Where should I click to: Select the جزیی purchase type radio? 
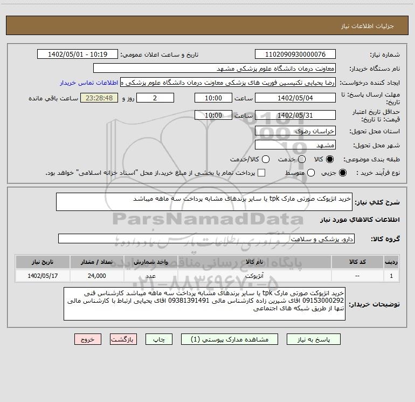pos(342,173)
